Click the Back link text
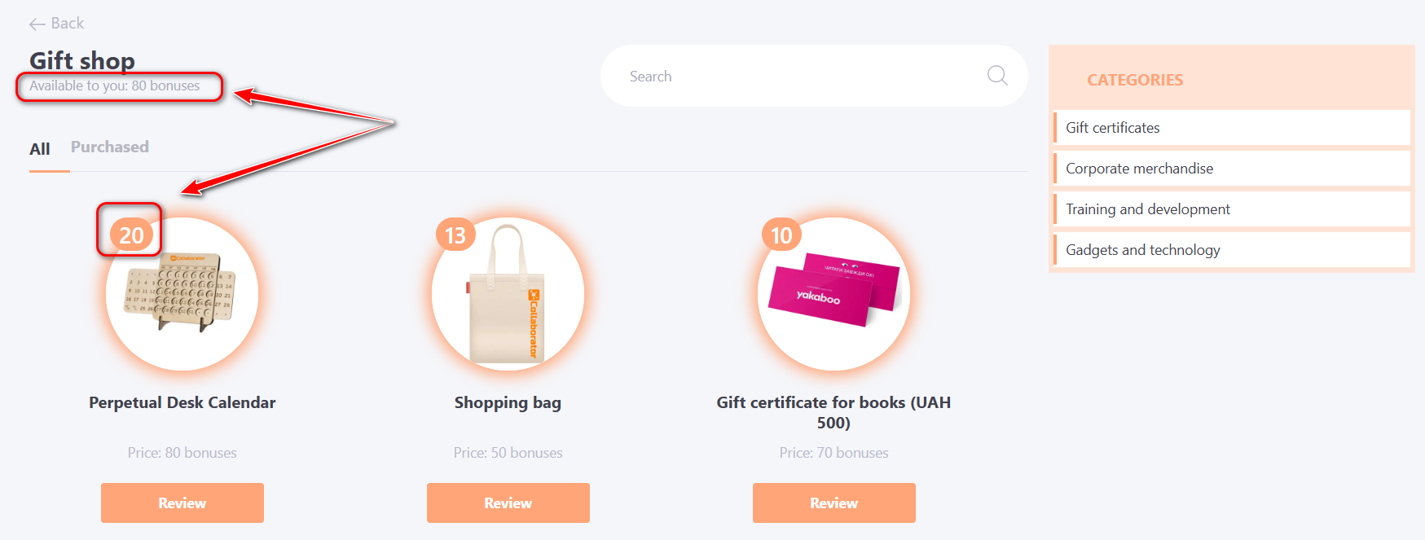 (68, 24)
